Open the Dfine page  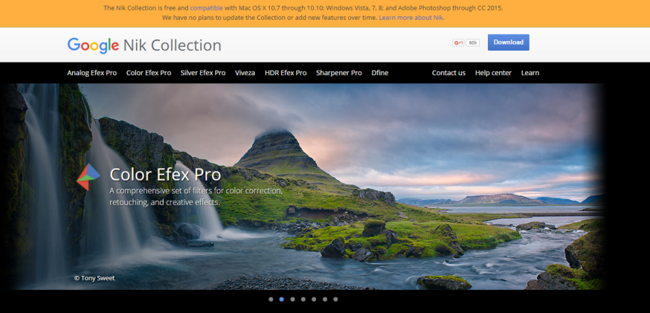click(380, 73)
